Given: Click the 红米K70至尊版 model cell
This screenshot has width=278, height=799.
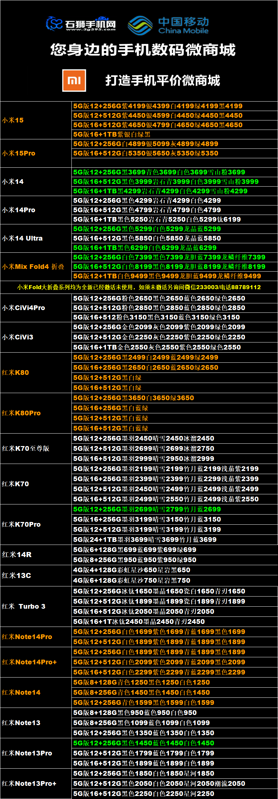Looking at the screenshot, I should click(36, 448).
